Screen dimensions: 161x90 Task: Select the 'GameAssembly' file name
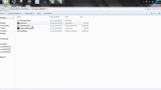[x=25, y=26]
